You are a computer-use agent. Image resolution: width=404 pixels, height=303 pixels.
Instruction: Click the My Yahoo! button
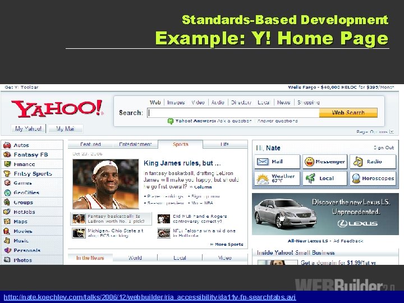point(29,128)
